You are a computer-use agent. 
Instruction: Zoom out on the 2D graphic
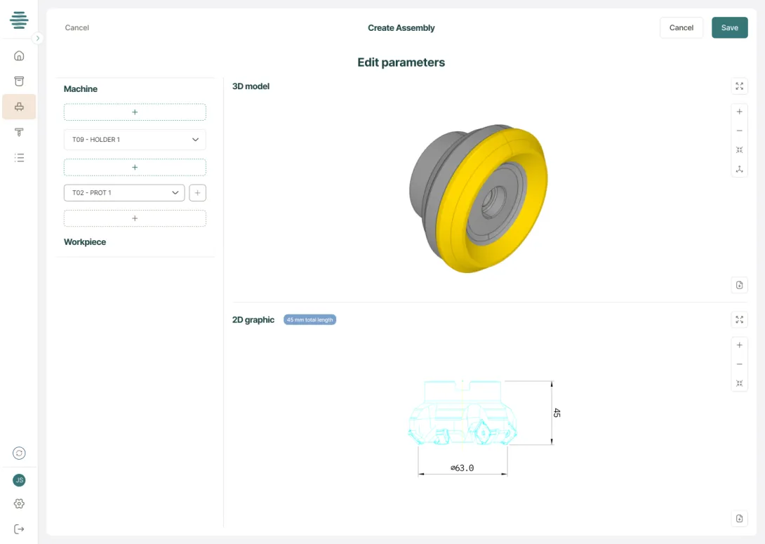coord(739,364)
